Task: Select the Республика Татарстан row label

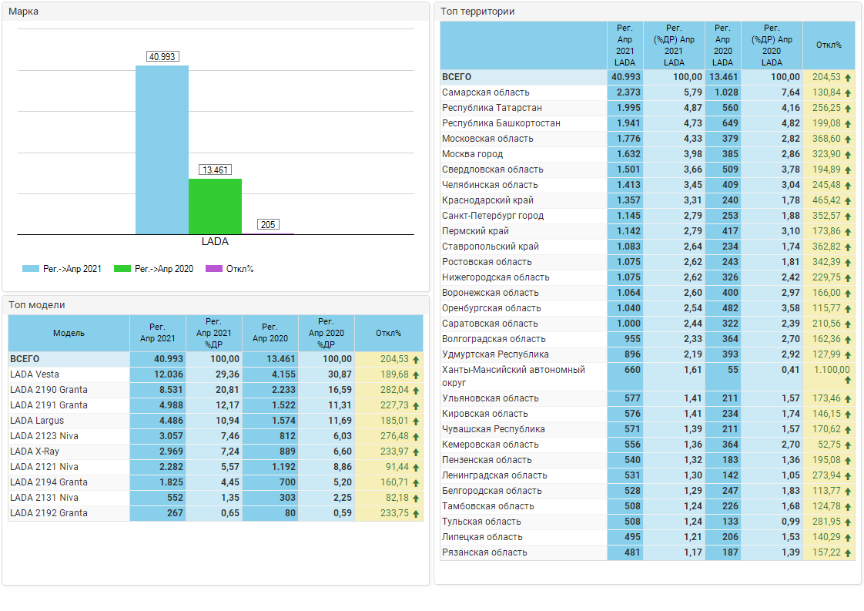Action: pos(492,108)
